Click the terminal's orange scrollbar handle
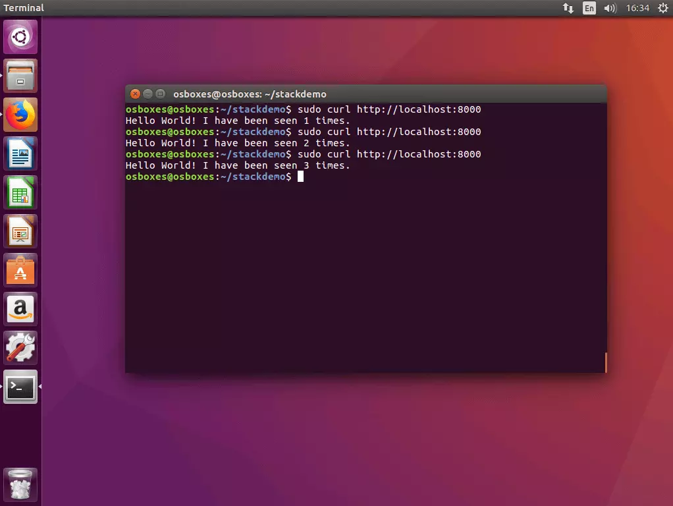 coord(605,362)
